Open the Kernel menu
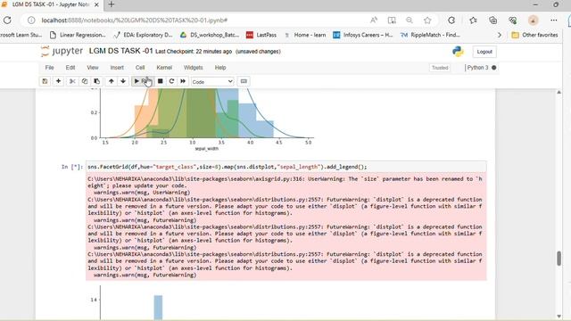571x321 pixels. tap(164, 68)
